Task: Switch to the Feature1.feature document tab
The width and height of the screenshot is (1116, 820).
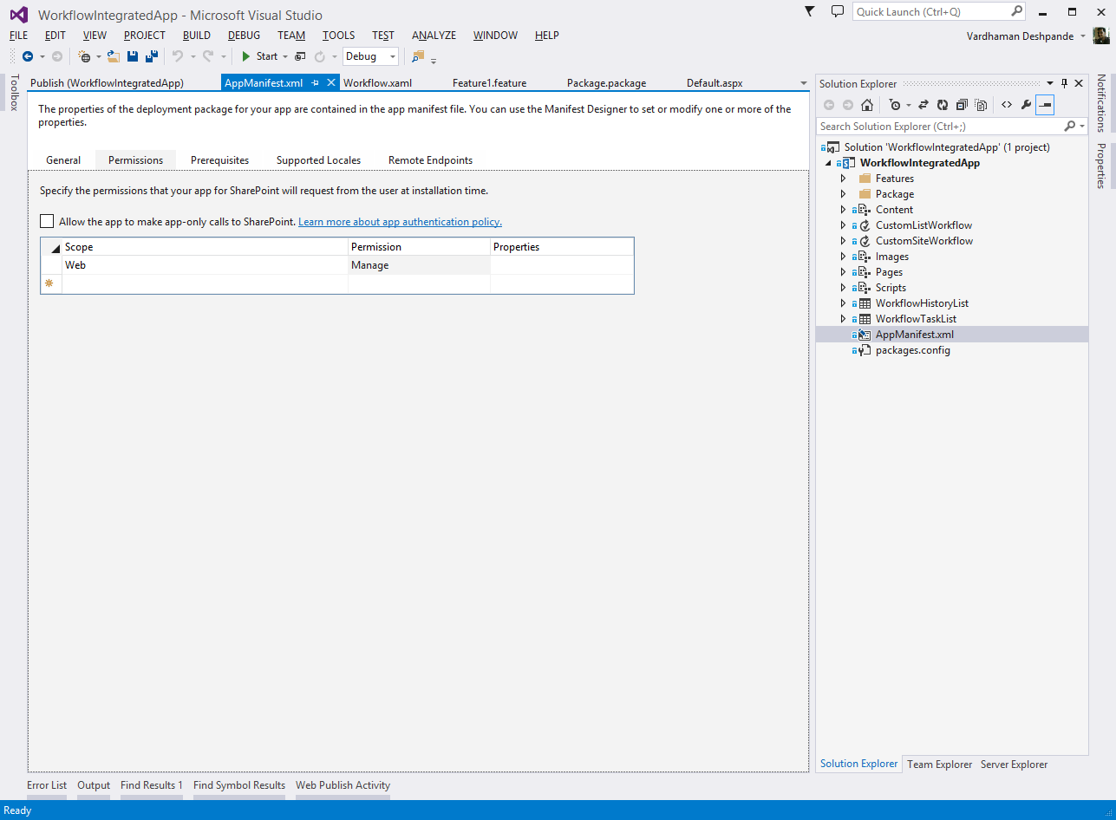Action: (490, 83)
